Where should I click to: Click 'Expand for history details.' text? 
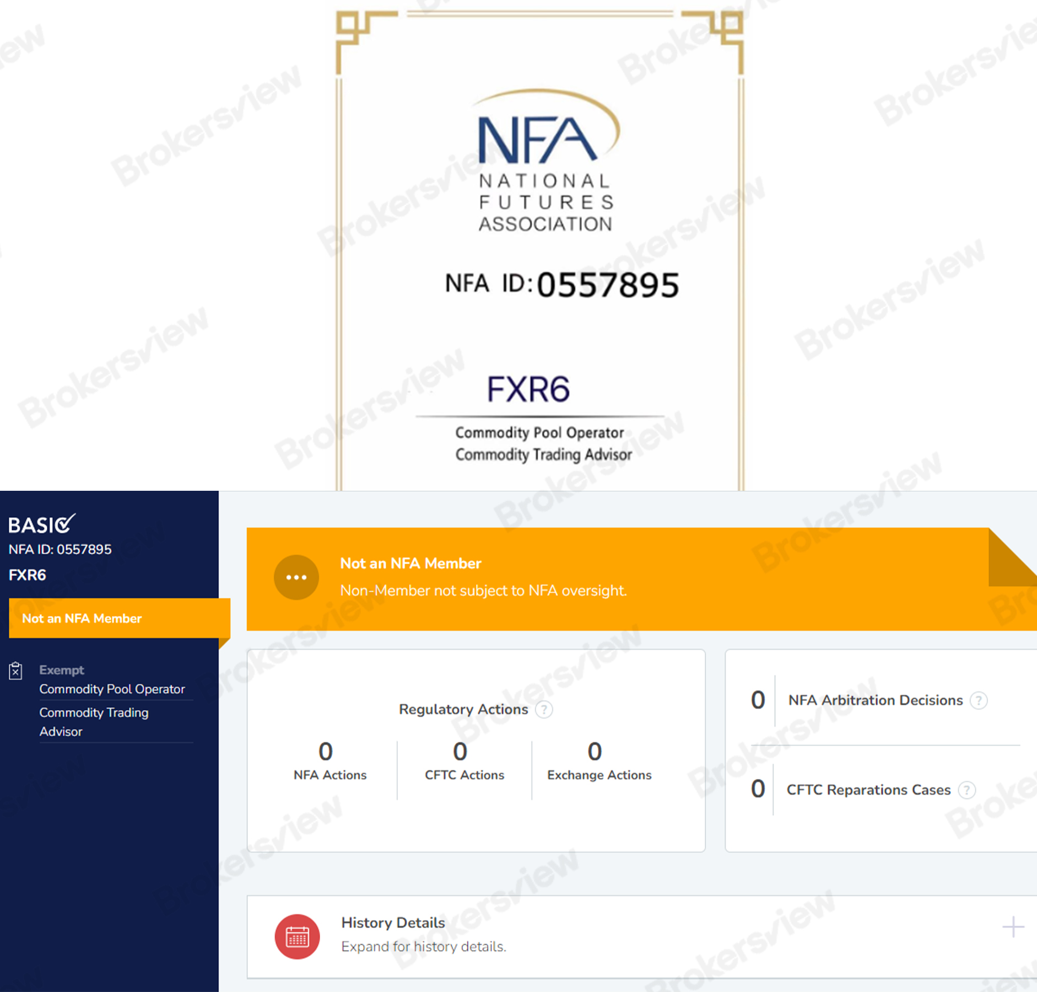pos(423,947)
